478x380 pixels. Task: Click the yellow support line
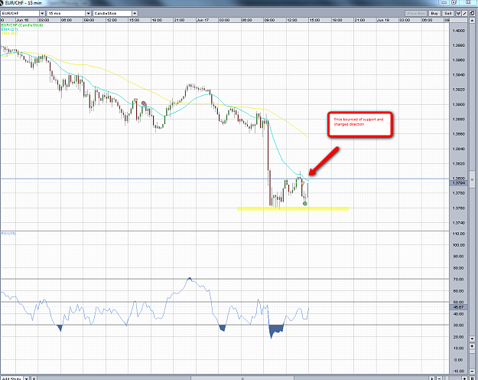click(293, 208)
